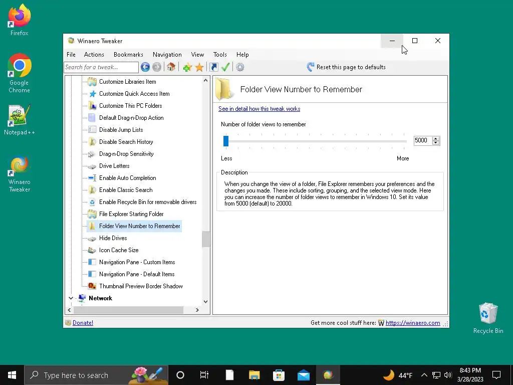Click See in detail how this tweak works
This screenshot has height=385, width=513.
point(259,109)
